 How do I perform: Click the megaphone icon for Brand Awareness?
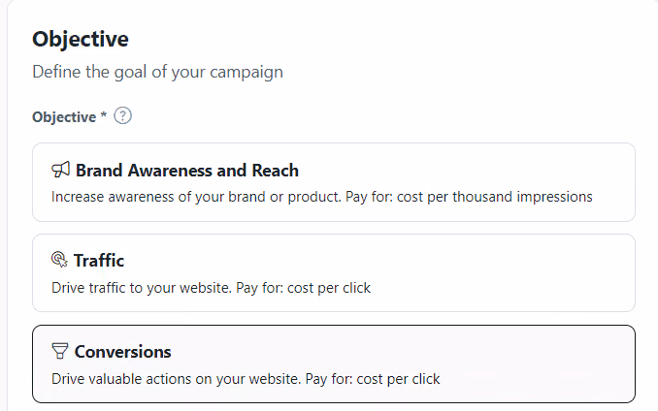(x=60, y=170)
